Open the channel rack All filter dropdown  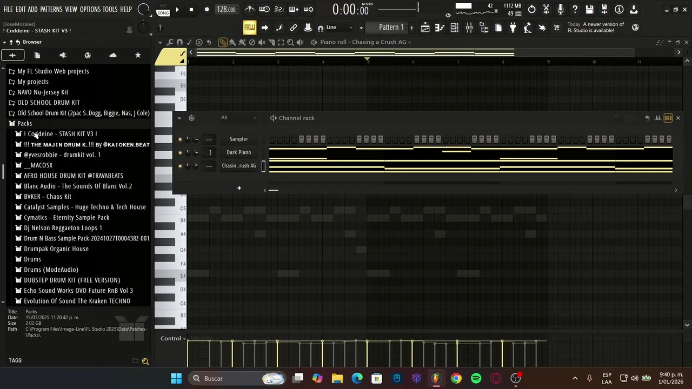point(238,118)
